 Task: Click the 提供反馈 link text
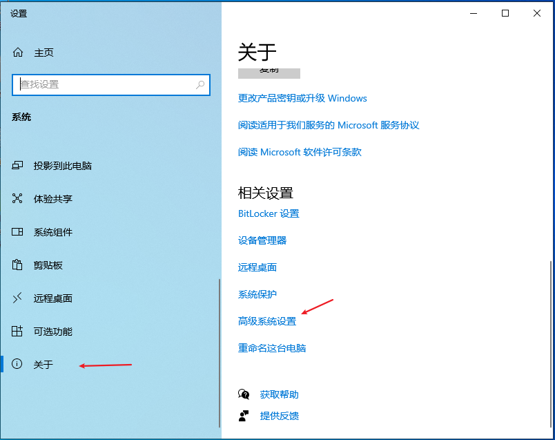pyautogui.click(x=280, y=416)
